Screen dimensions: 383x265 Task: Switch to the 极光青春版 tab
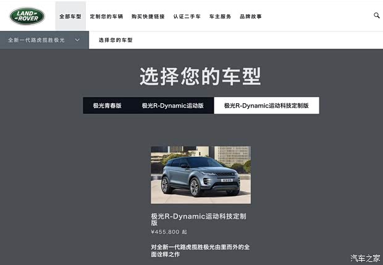click(107, 106)
